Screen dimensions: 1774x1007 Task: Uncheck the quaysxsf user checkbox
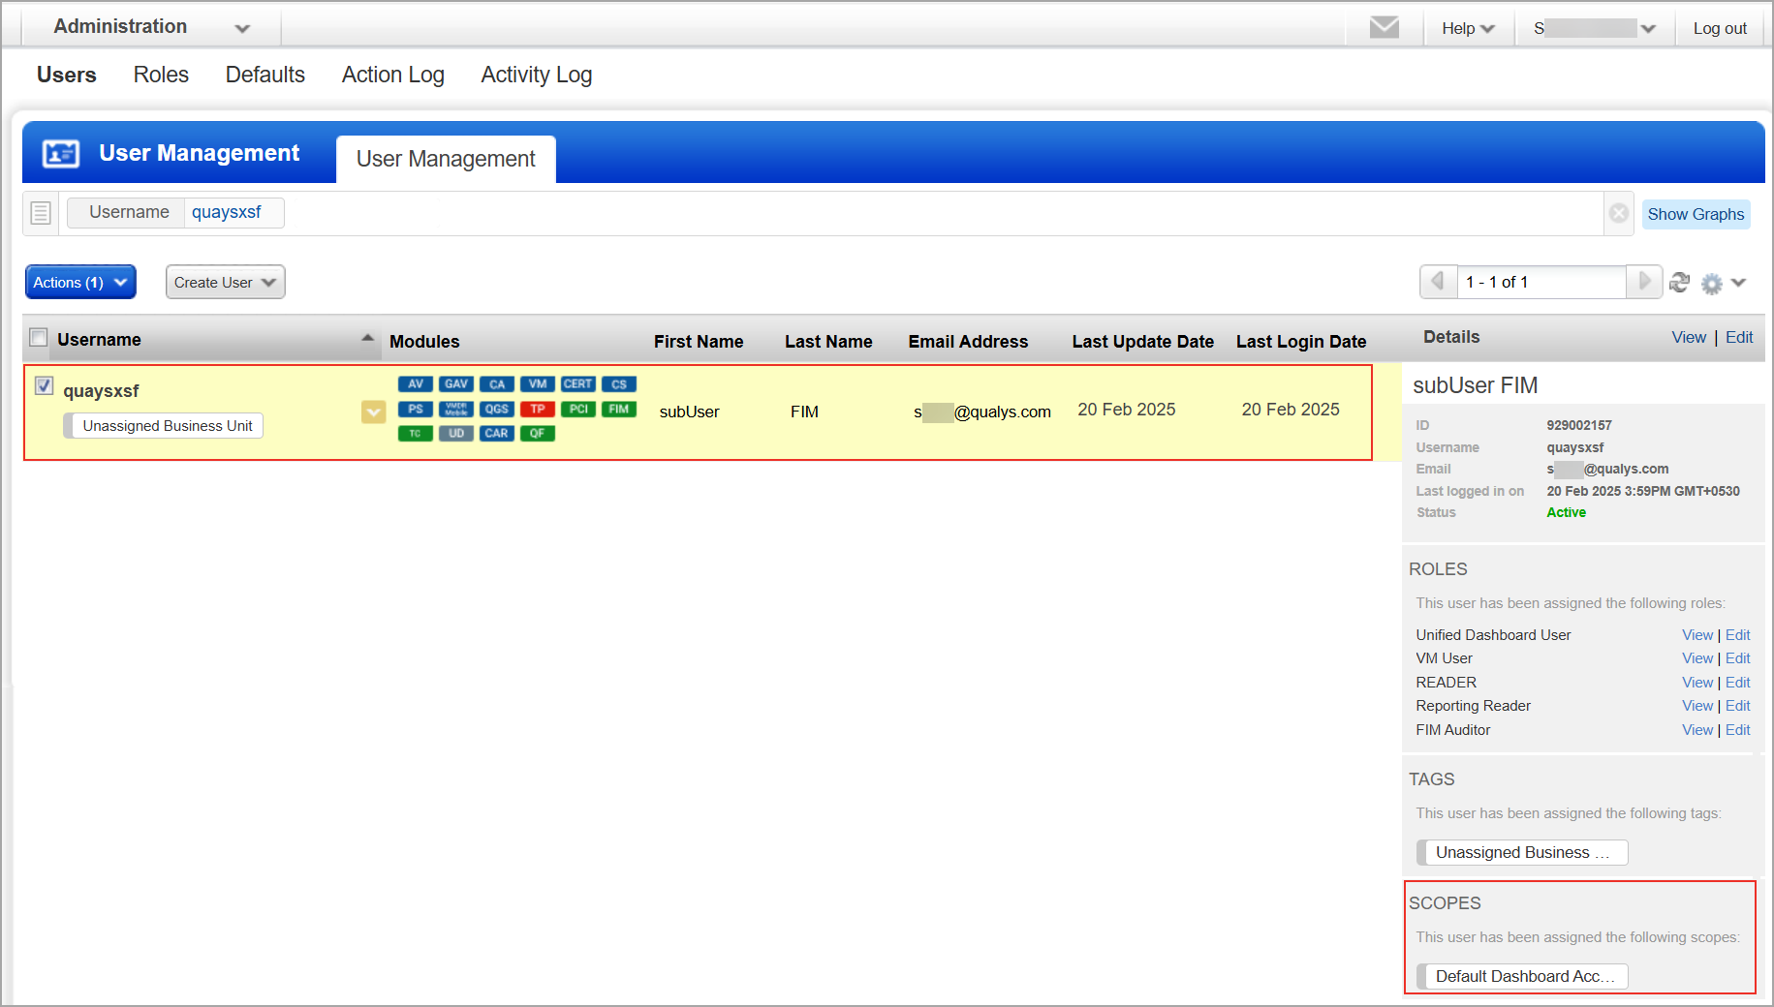click(44, 385)
